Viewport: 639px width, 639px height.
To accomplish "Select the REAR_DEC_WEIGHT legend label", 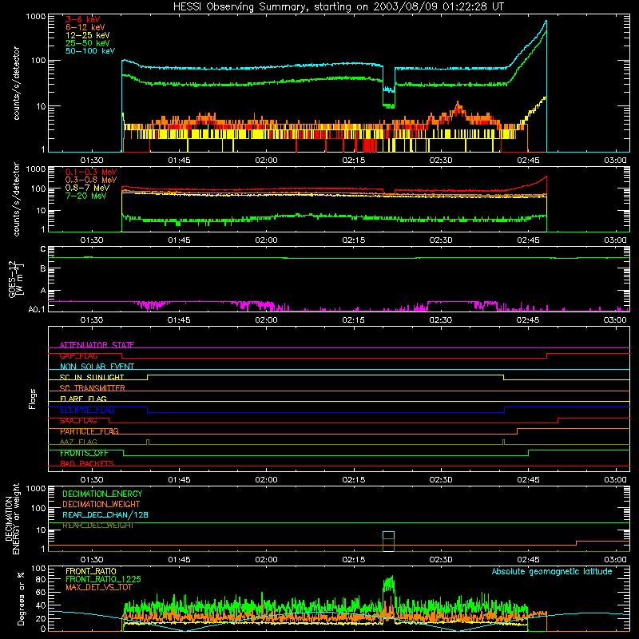I will click(x=97, y=526).
